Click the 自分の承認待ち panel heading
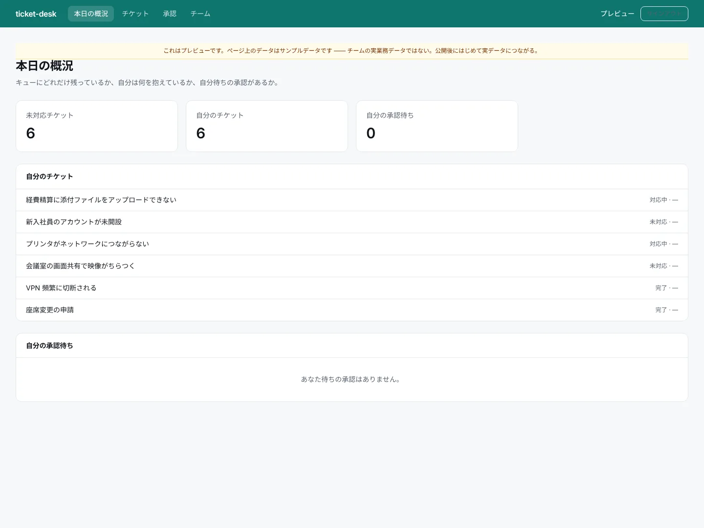This screenshot has width=704, height=528. point(49,346)
